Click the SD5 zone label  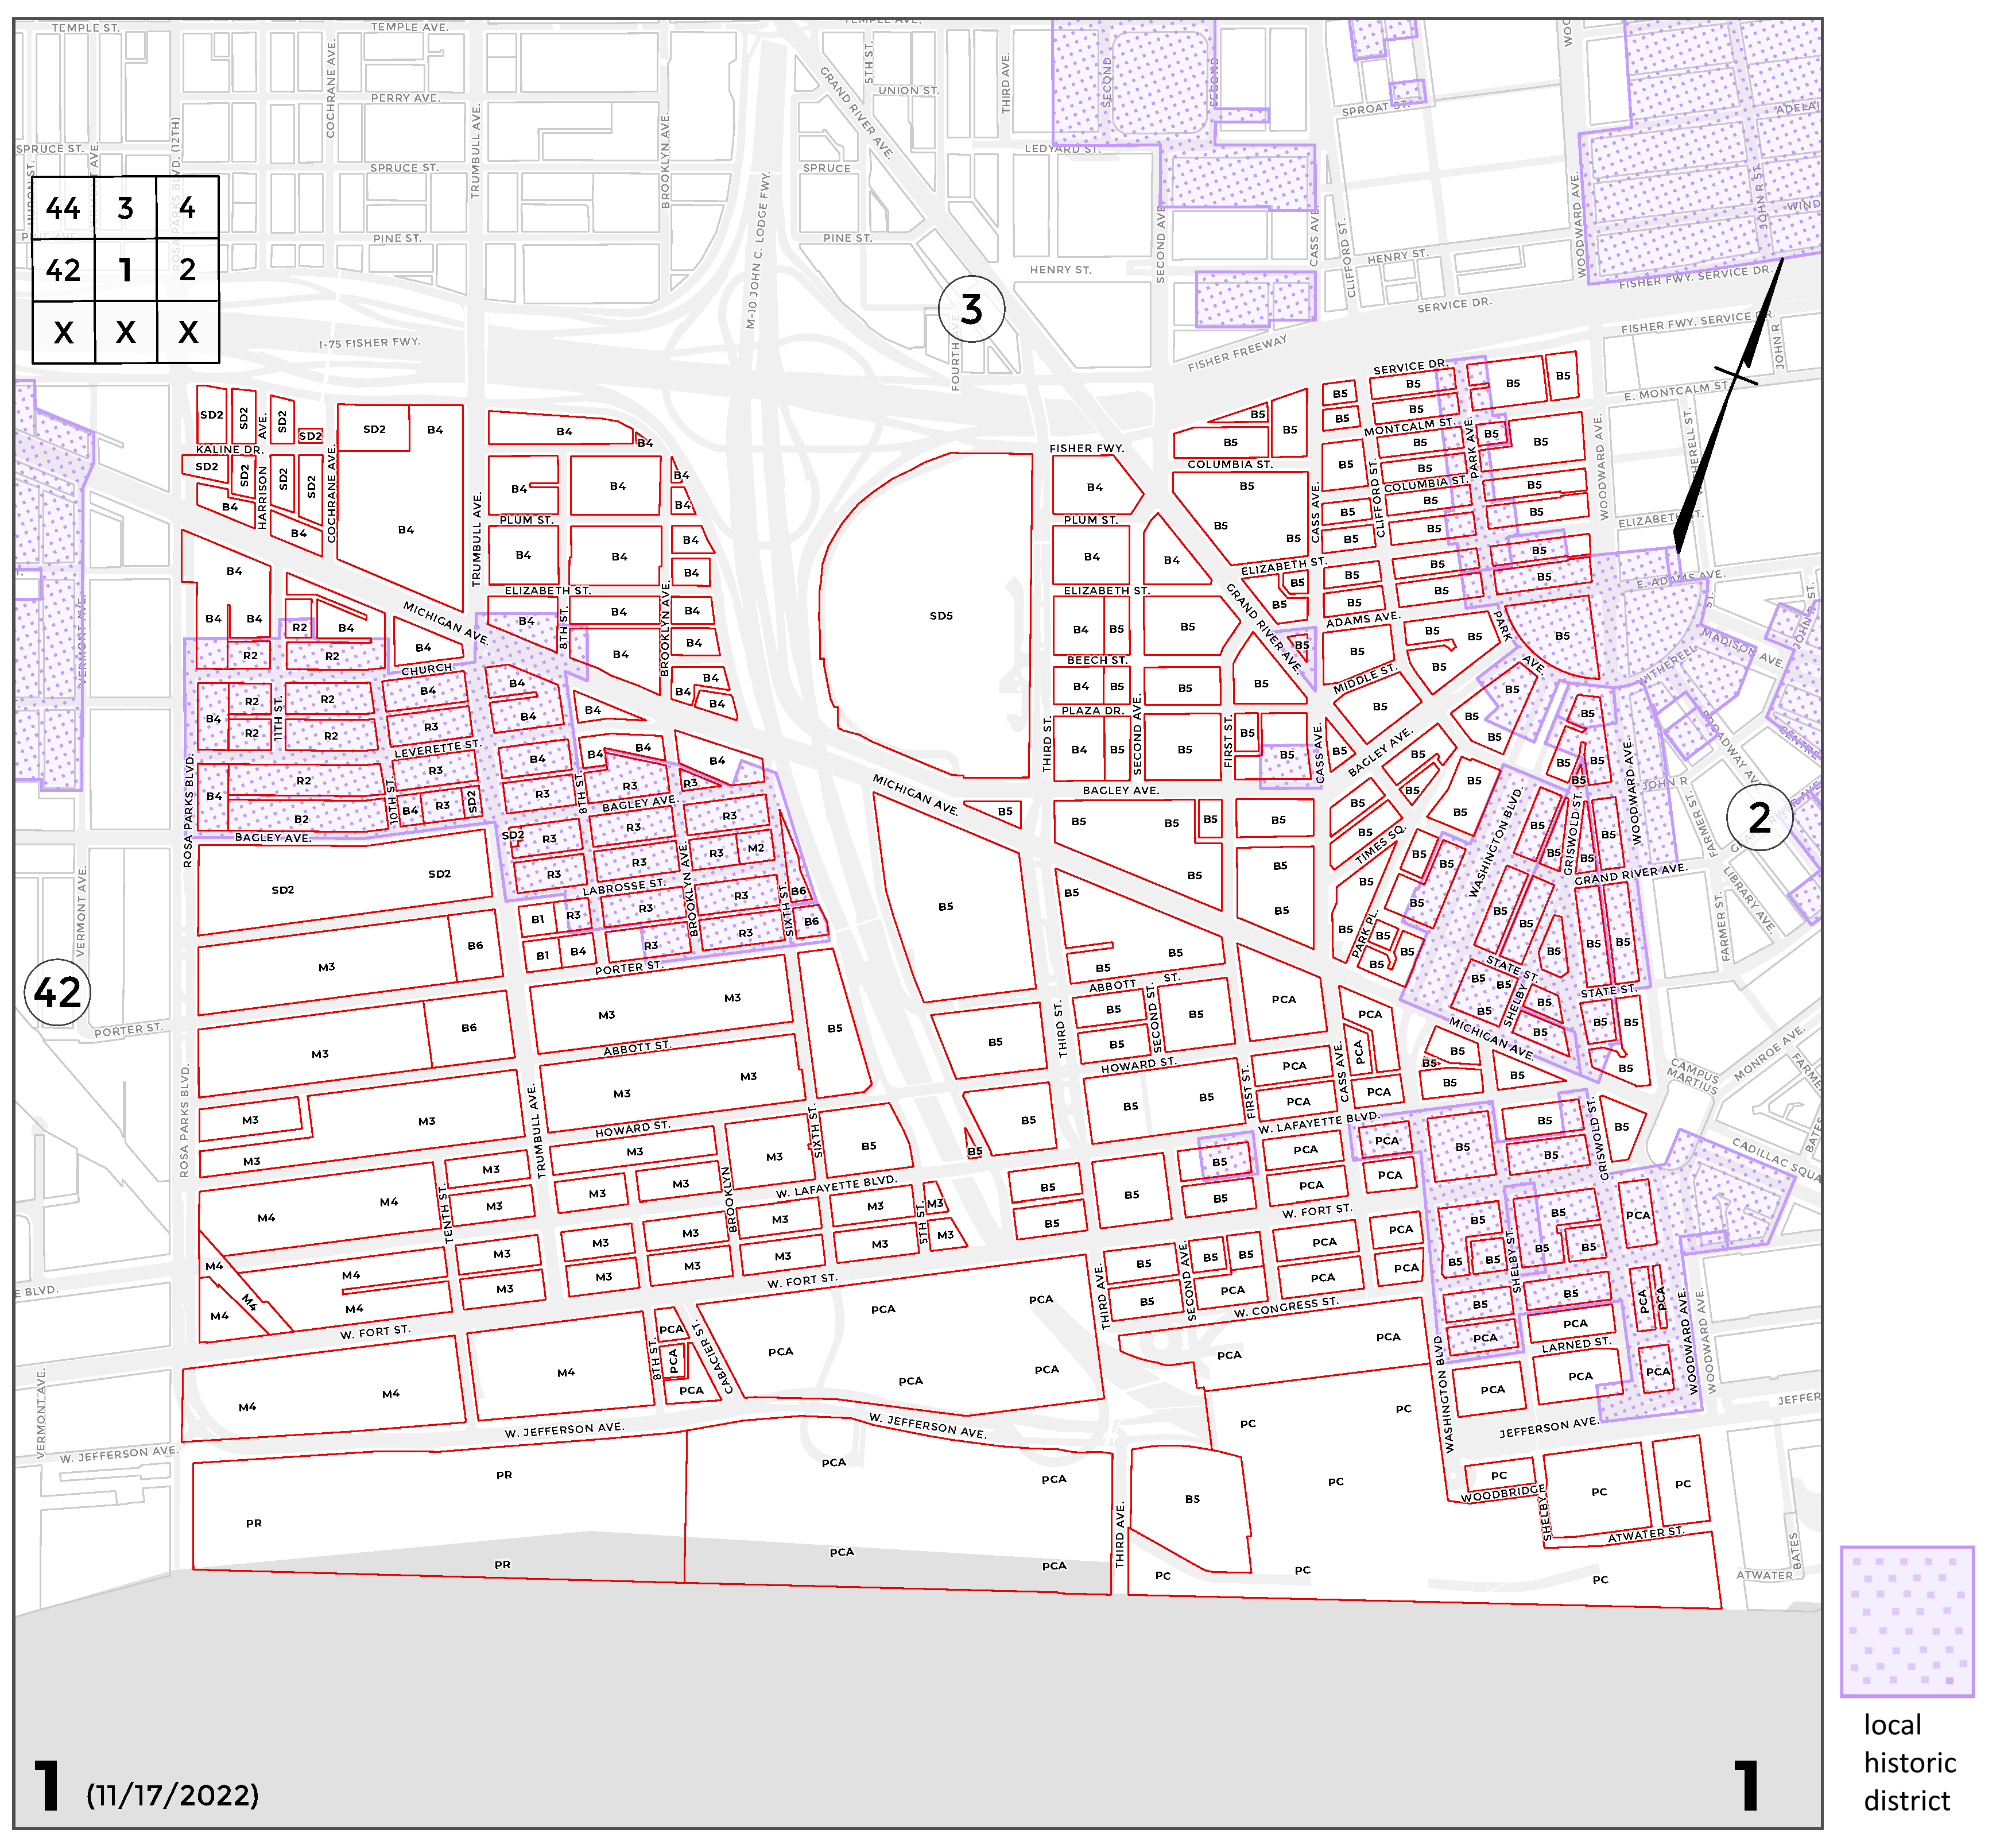[941, 616]
